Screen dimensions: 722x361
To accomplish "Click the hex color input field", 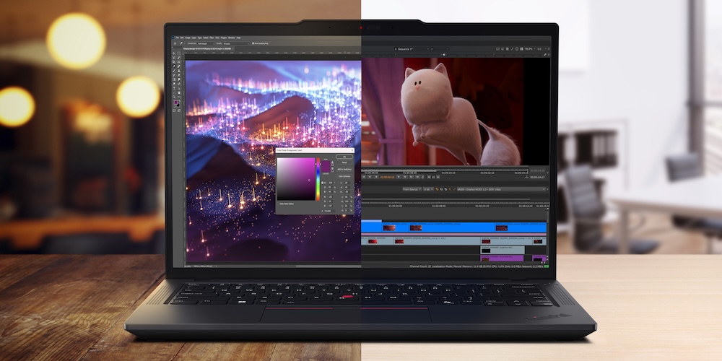I will pos(330,211).
